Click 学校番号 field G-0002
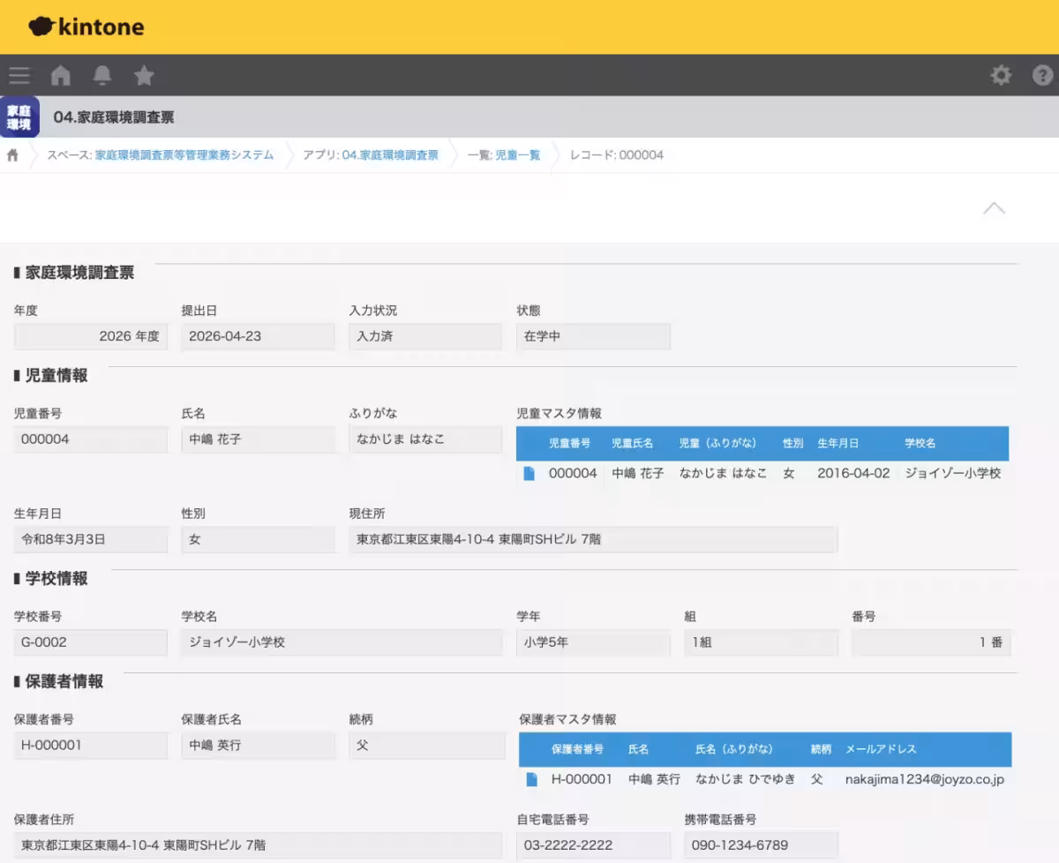The width and height of the screenshot is (1059, 863). tap(91, 642)
